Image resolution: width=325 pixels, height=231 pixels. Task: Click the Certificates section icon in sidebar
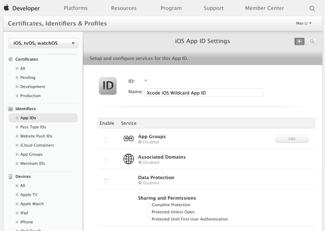[x=11, y=59]
